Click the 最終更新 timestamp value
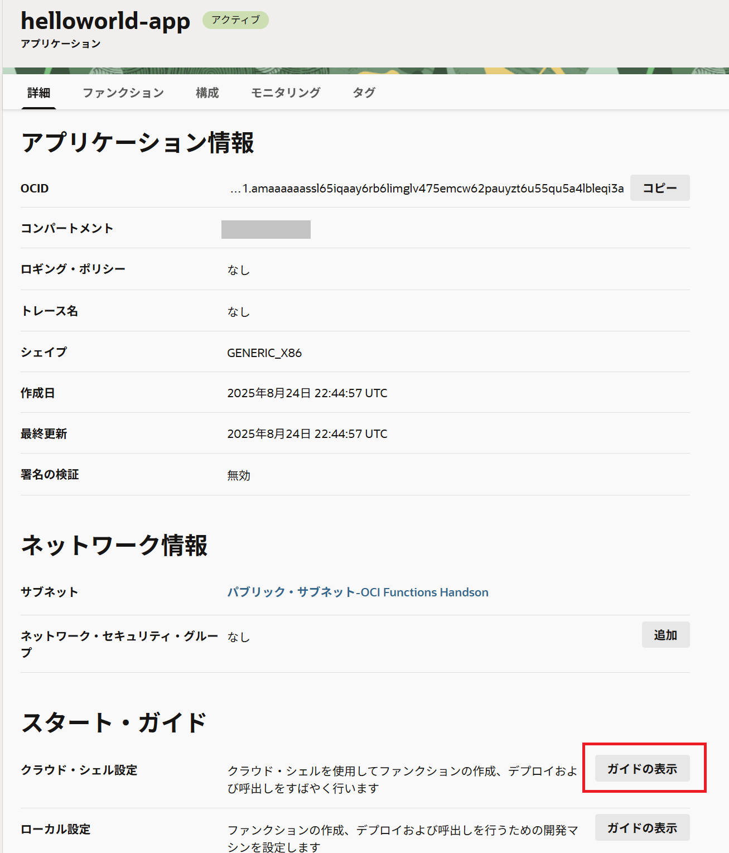The width and height of the screenshot is (729, 853). pyautogui.click(x=307, y=434)
